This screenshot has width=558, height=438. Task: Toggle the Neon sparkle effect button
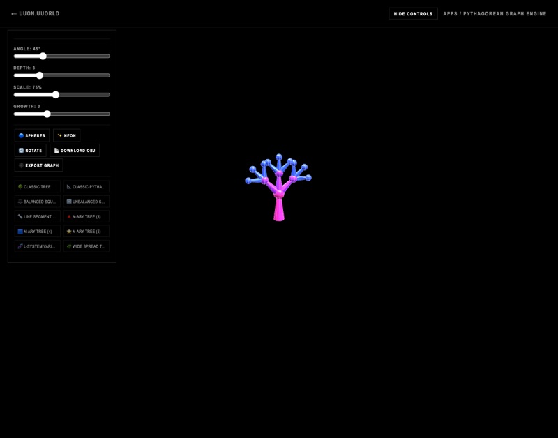[66, 135]
